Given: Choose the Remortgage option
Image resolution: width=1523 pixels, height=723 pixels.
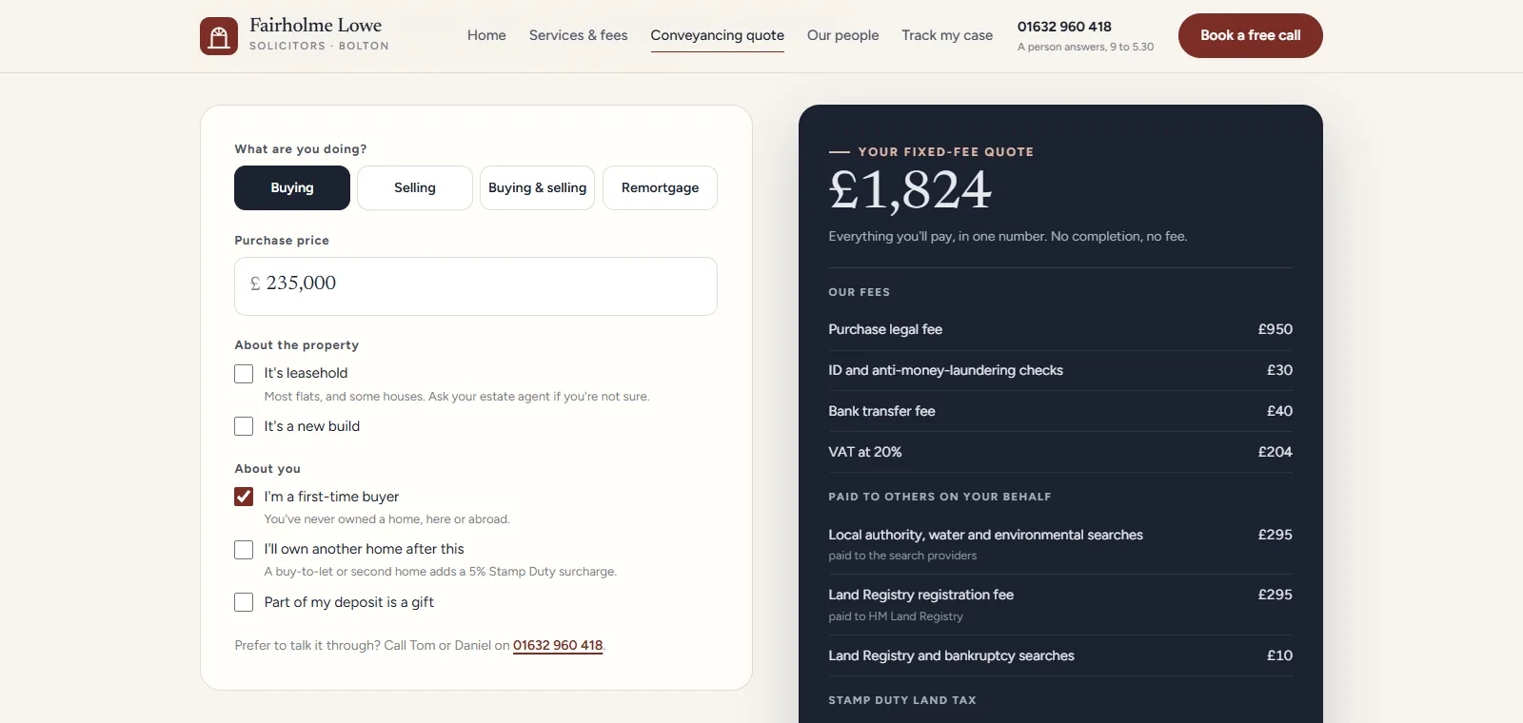Looking at the screenshot, I should click(x=661, y=187).
